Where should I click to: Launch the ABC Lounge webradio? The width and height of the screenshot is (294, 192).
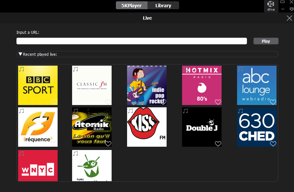tap(257, 85)
